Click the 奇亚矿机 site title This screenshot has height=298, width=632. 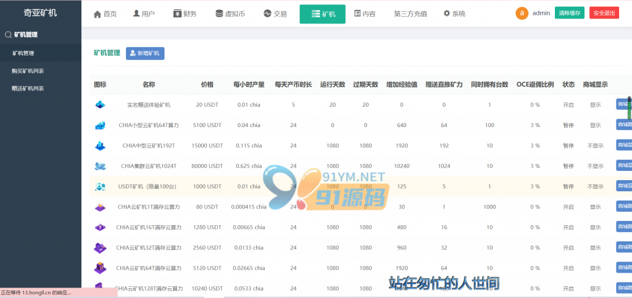click(x=40, y=13)
